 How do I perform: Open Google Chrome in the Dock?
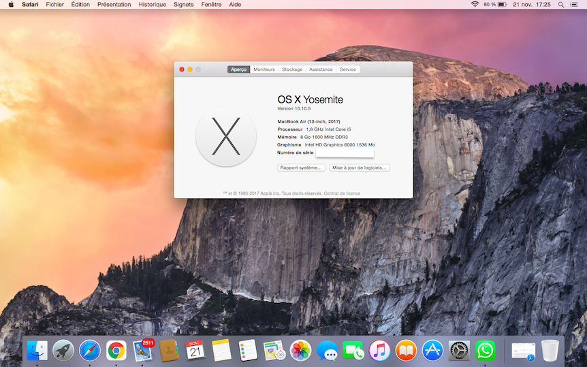[x=116, y=351]
